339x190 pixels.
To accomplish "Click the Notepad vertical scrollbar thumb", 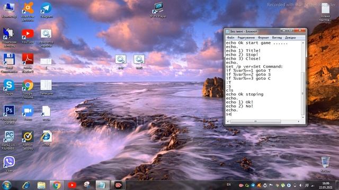I will (303, 94).
